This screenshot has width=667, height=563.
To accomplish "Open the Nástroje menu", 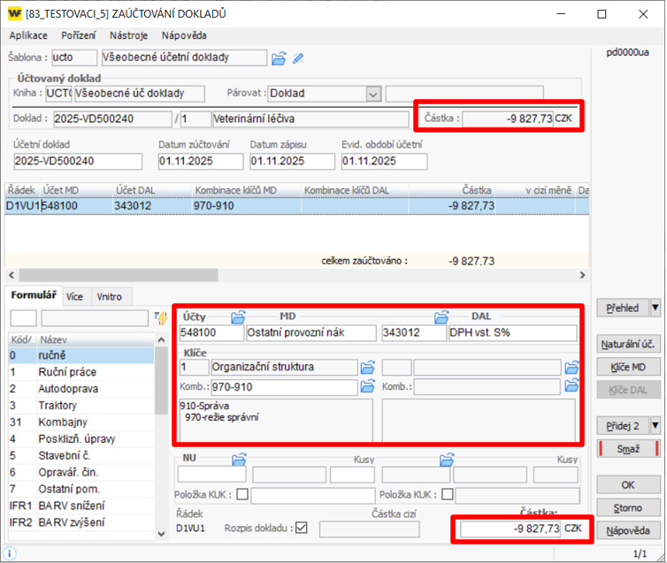I will (x=128, y=35).
